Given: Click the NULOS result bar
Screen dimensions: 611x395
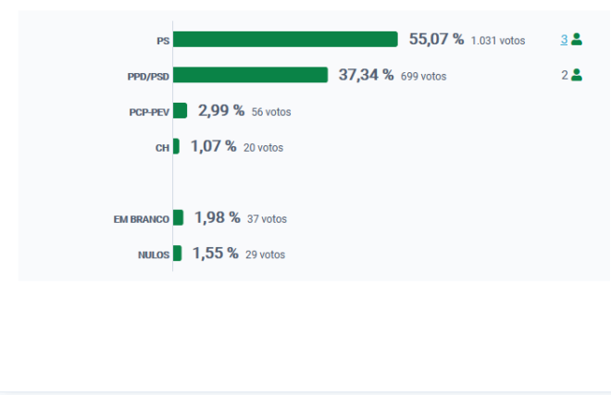Looking at the screenshot, I should (x=178, y=253).
